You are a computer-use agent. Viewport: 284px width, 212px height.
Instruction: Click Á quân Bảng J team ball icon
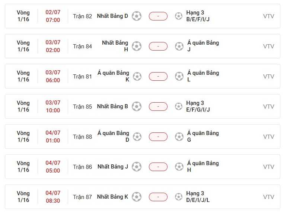coord(179,46)
